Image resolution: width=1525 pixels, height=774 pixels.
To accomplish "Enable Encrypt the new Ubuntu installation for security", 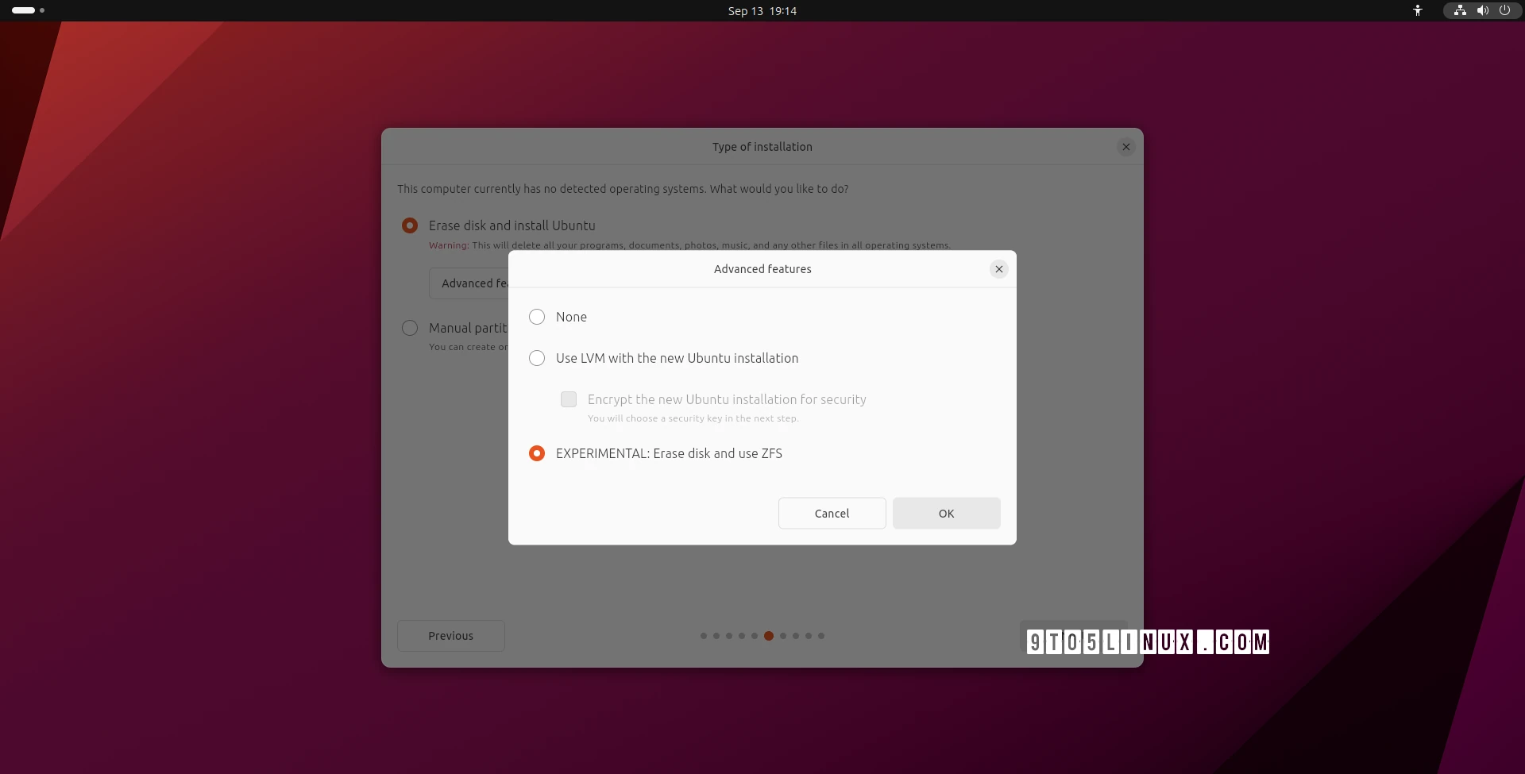I will point(568,399).
